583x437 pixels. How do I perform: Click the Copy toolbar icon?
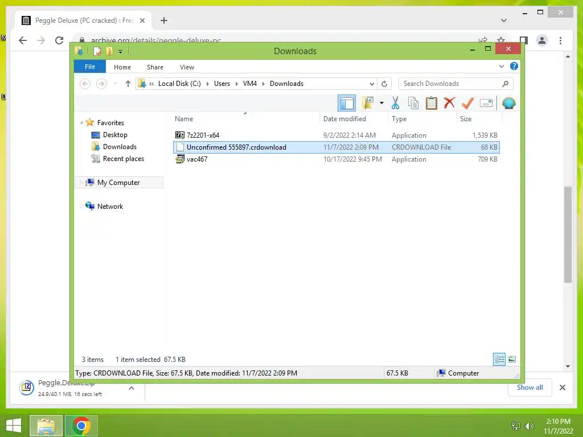pos(413,103)
